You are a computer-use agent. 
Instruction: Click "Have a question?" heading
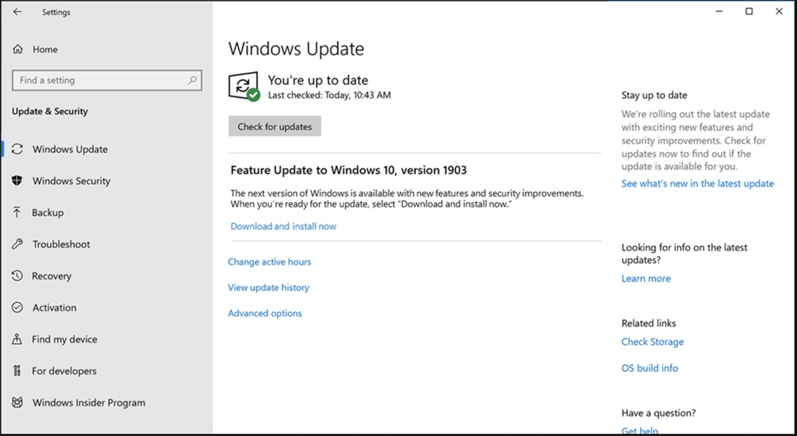click(x=659, y=413)
